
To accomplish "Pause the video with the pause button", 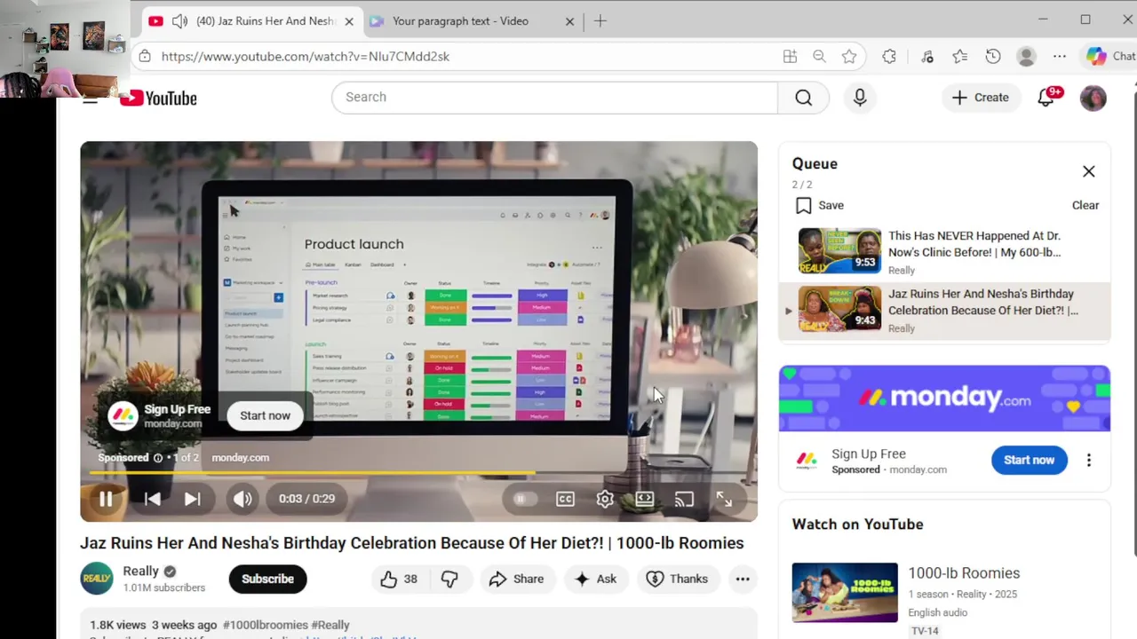I will (x=106, y=499).
